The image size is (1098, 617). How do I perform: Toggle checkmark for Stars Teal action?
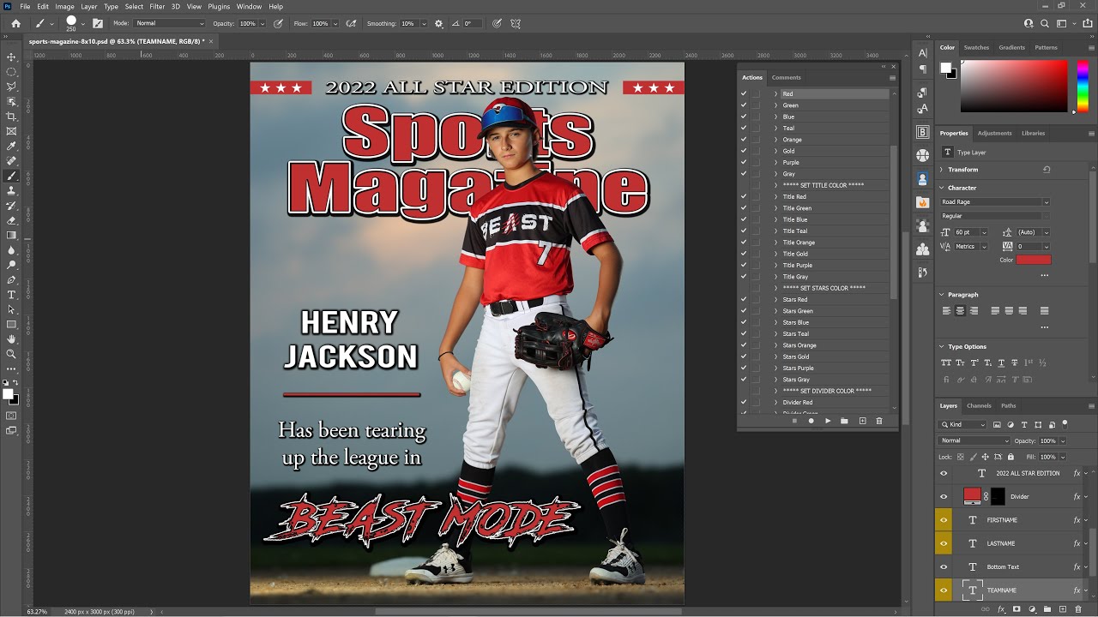point(744,333)
